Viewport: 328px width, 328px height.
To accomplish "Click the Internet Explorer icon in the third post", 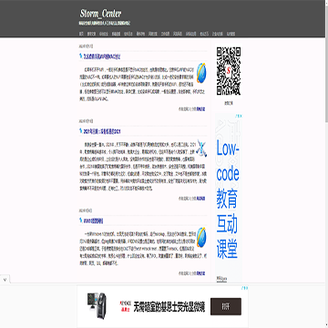I will [200, 237].
